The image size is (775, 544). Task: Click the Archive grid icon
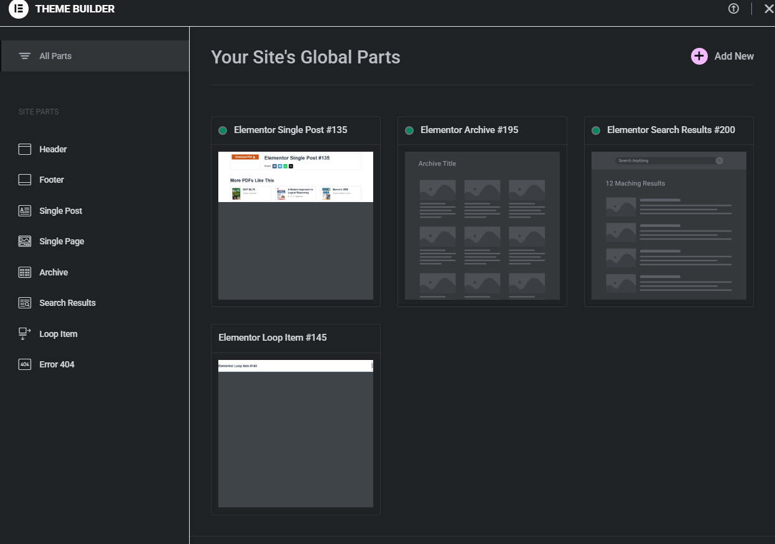coord(25,272)
